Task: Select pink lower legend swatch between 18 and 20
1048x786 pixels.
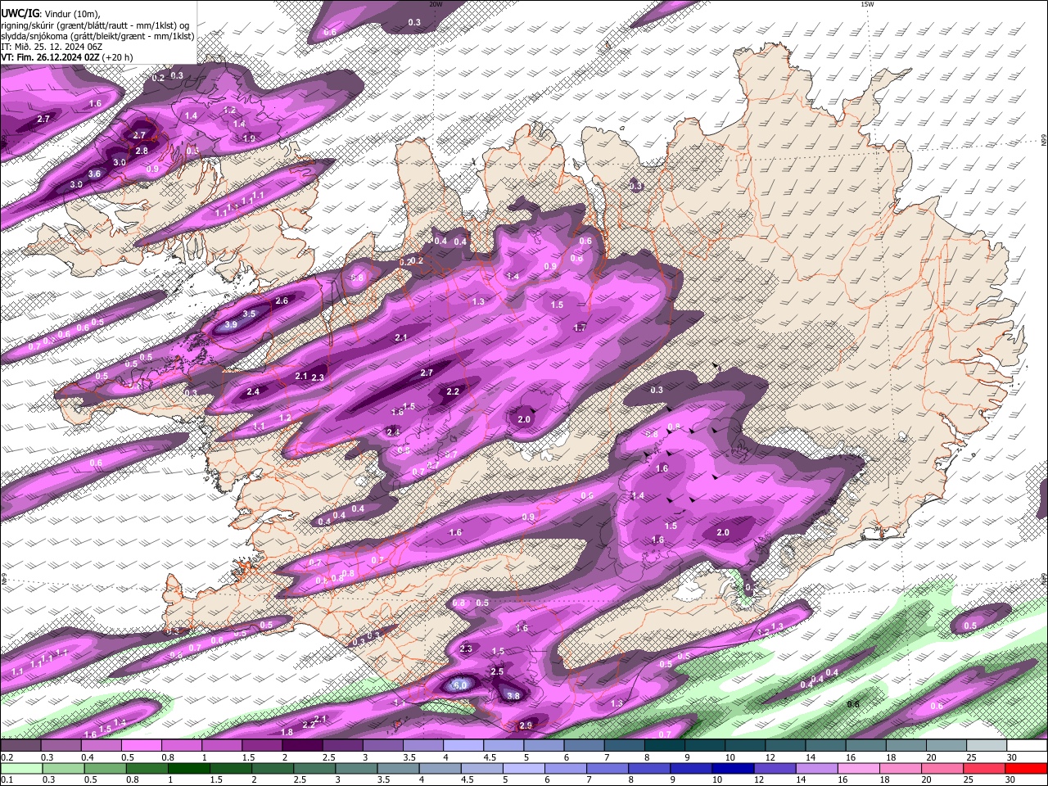Action: (x=902, y=768)
